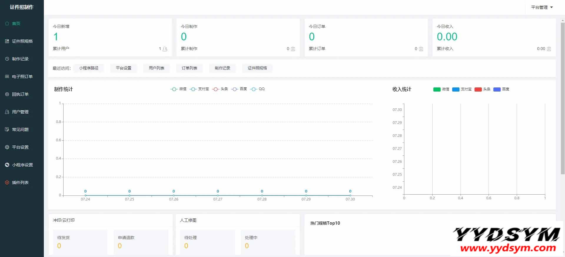Click the 证件照规格 grid icon in sidebar
The image size is (565, 257).
click(7, 41)
